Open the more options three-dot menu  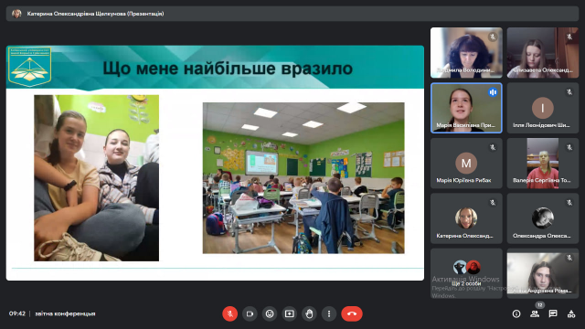(329, 313)
